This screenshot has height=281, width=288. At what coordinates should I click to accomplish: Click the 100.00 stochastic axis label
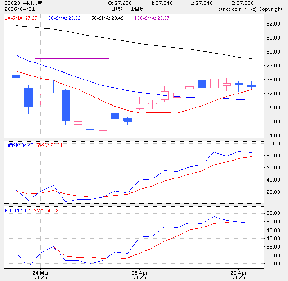(274, 143)
